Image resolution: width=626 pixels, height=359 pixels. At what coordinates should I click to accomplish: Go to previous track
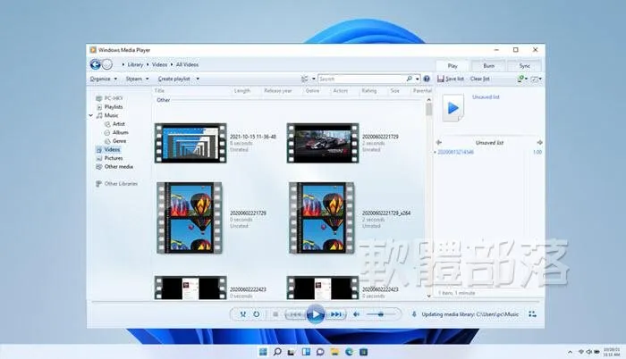pyautogui.click(x=295, y=314)
